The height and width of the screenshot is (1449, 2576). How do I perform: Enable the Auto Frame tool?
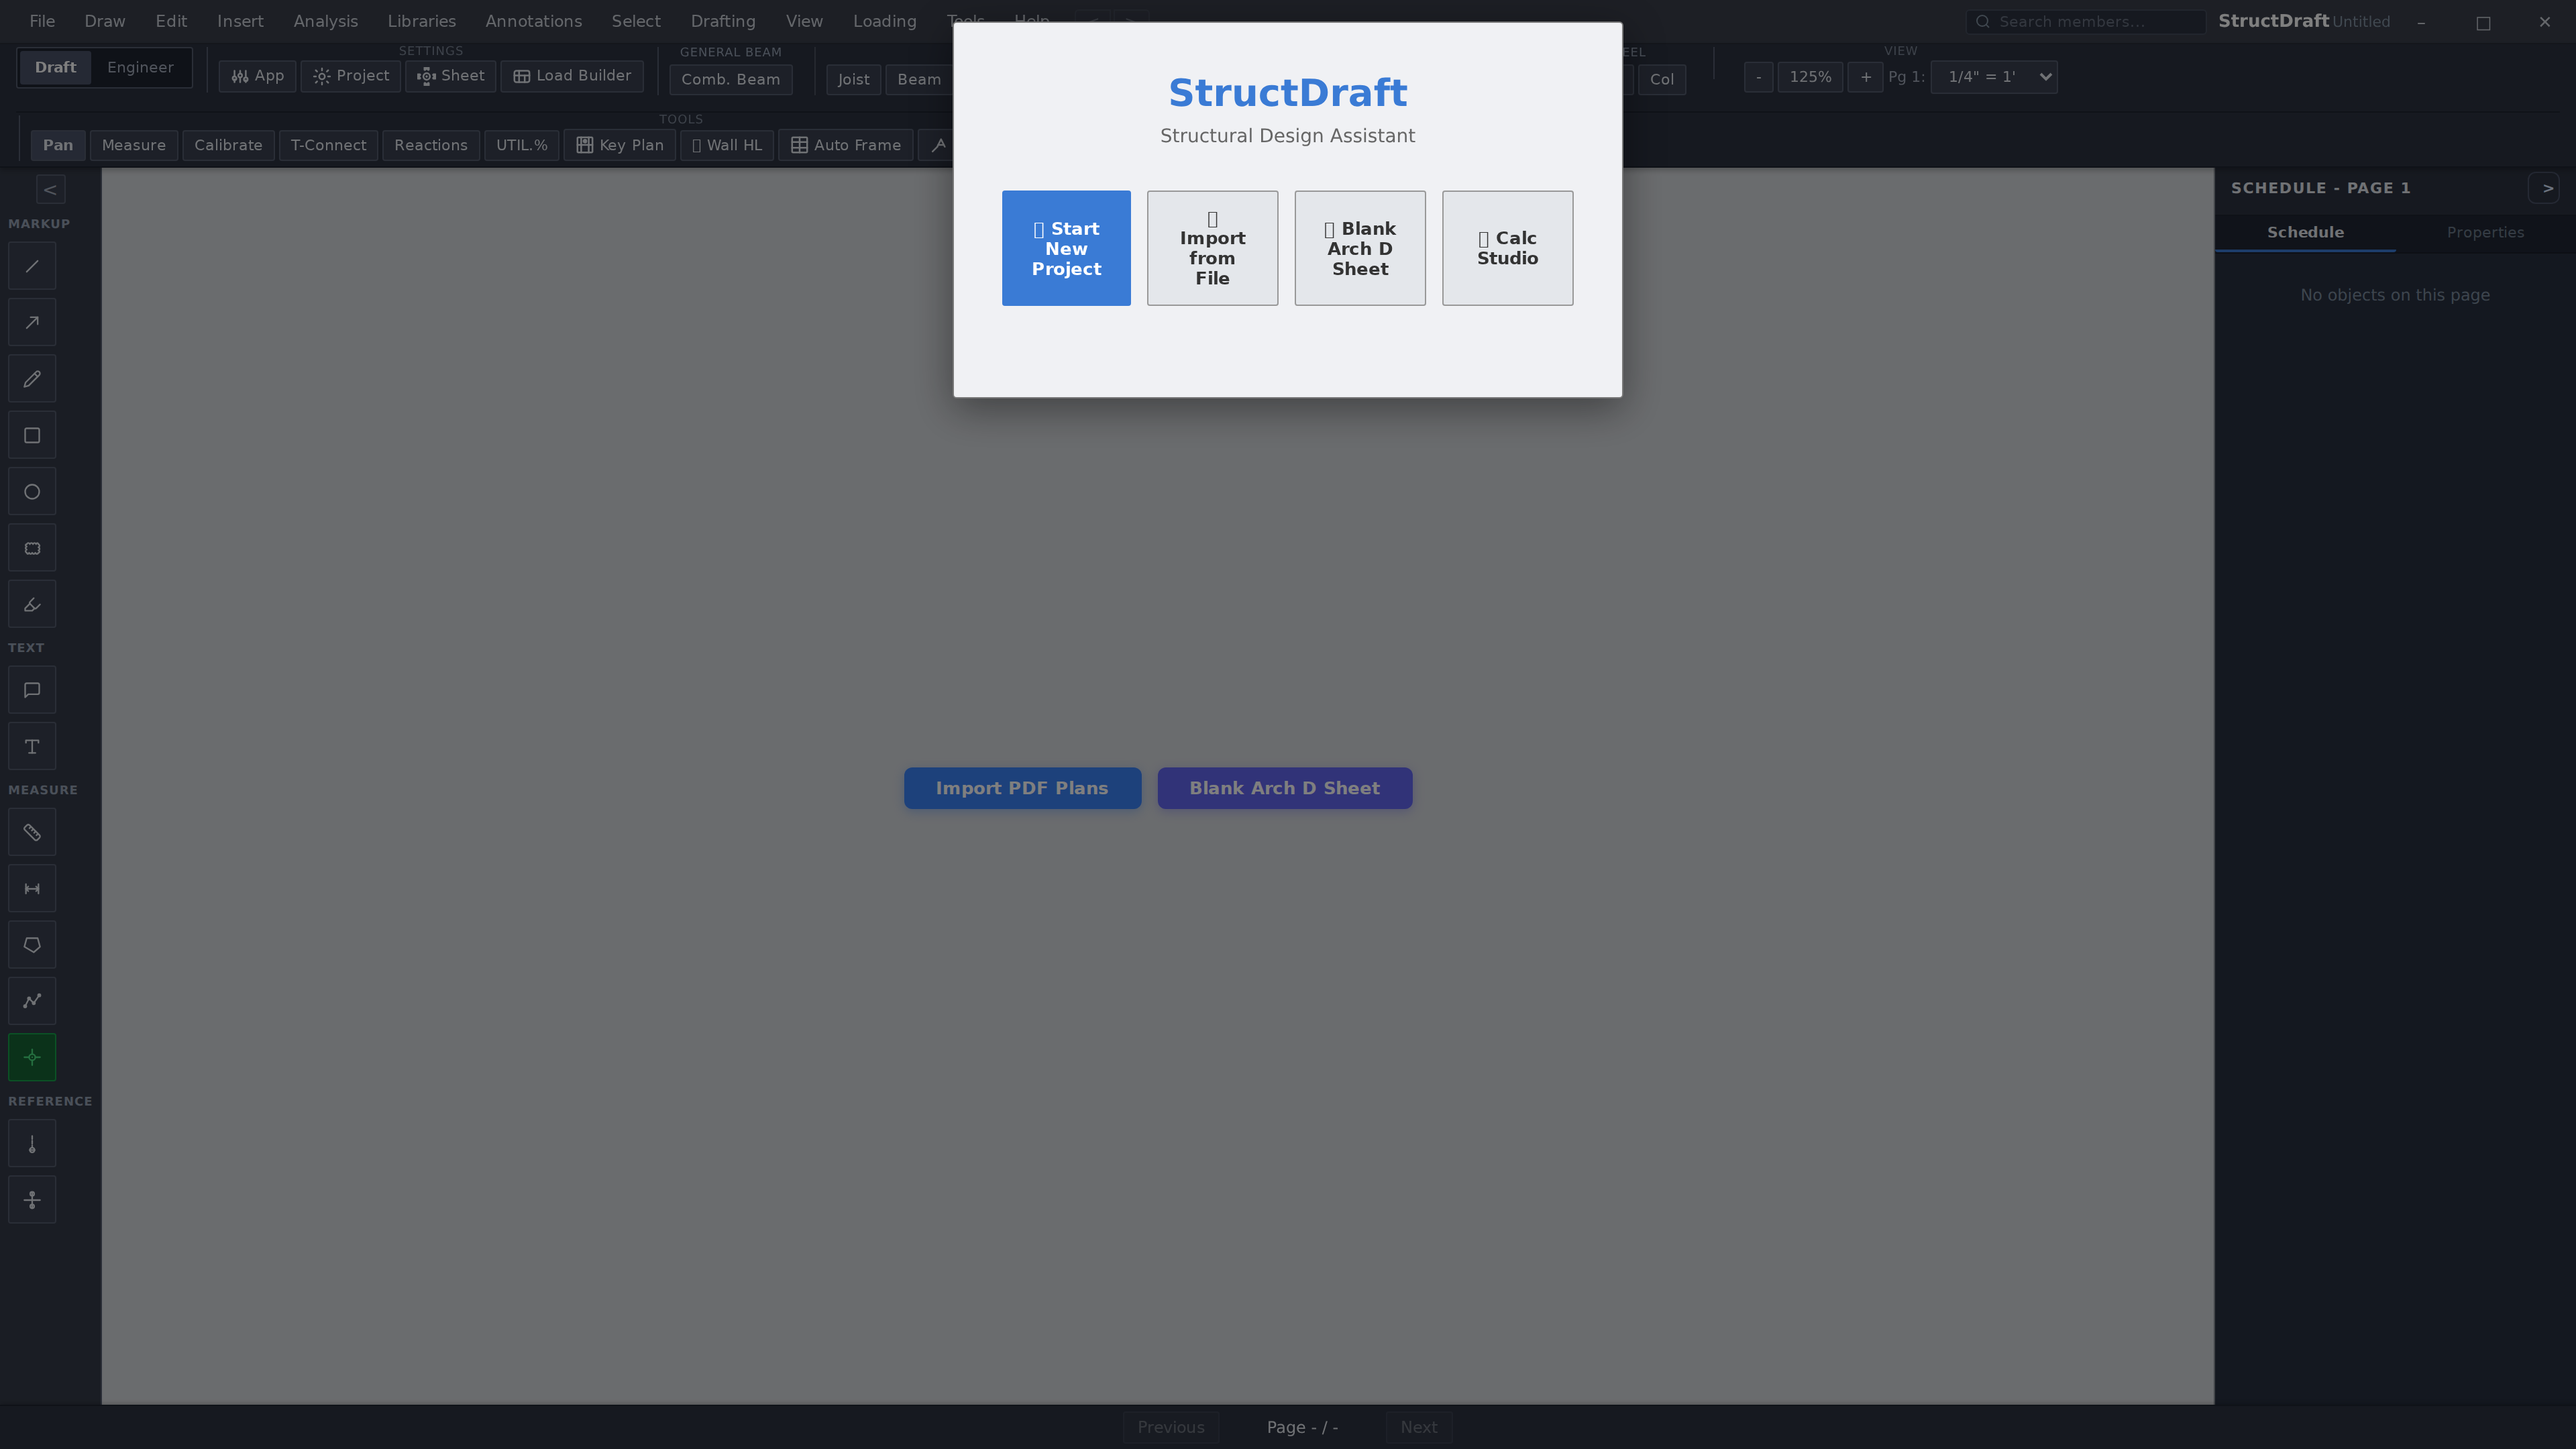(x=845, y=145)
